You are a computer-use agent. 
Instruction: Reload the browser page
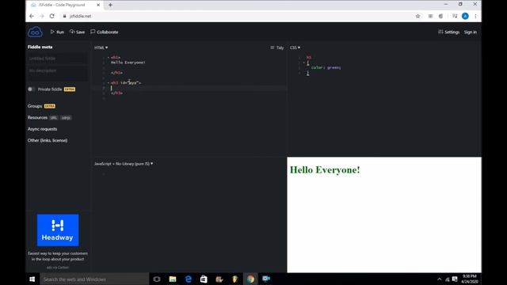tap(51, 16)
